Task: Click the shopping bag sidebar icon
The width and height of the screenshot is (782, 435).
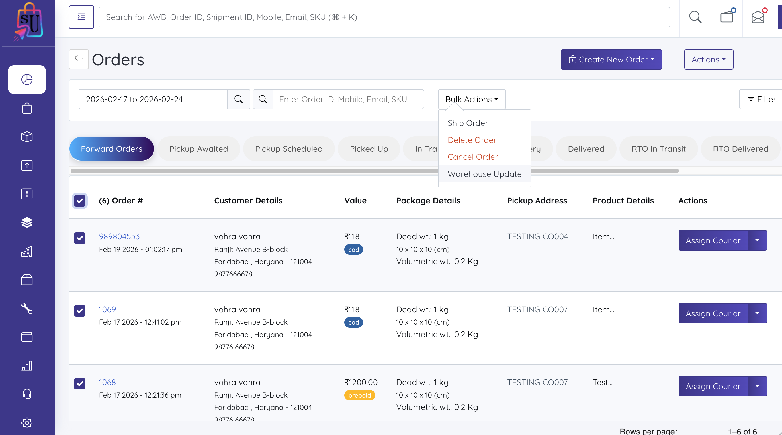Action: pos(27,108)
